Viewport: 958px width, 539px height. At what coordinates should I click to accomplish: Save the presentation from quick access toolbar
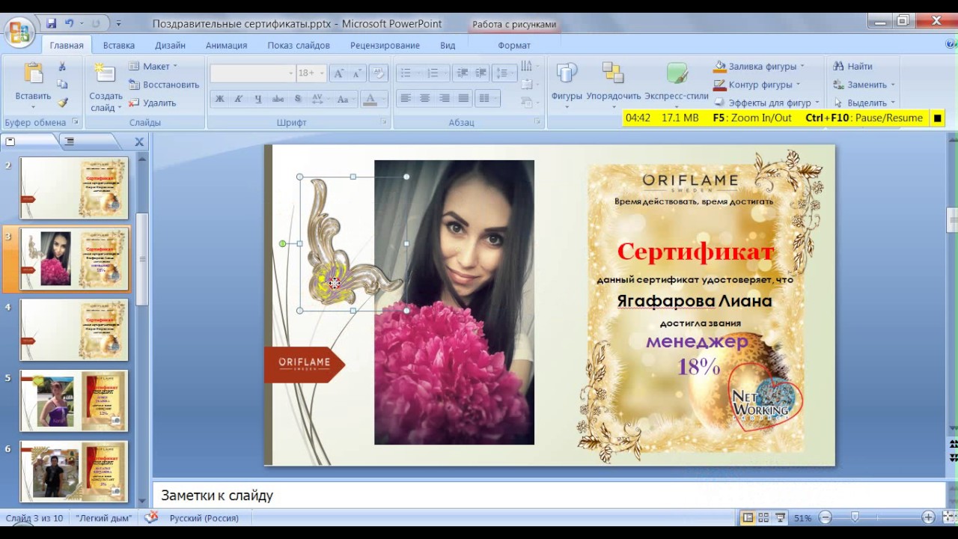[x=52, y=23]
